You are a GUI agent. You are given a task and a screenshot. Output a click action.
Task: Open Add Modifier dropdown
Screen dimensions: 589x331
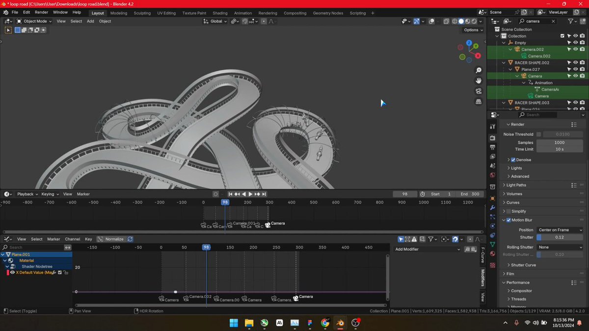tap(428, 249)
